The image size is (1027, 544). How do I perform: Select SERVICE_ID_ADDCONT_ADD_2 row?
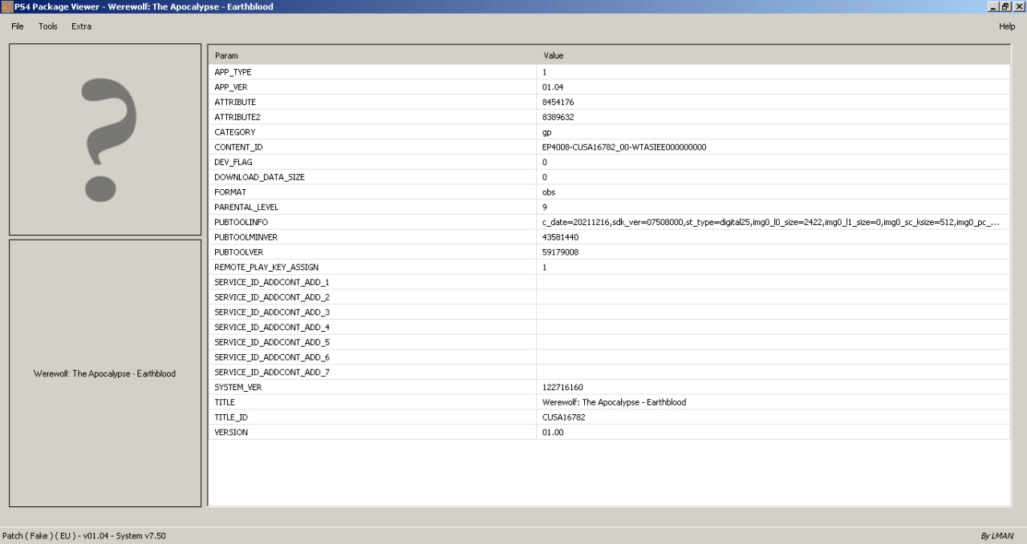609,297
